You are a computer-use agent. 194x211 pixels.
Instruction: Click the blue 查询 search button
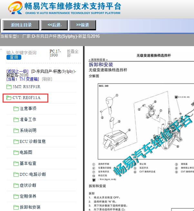click(14, 57)
